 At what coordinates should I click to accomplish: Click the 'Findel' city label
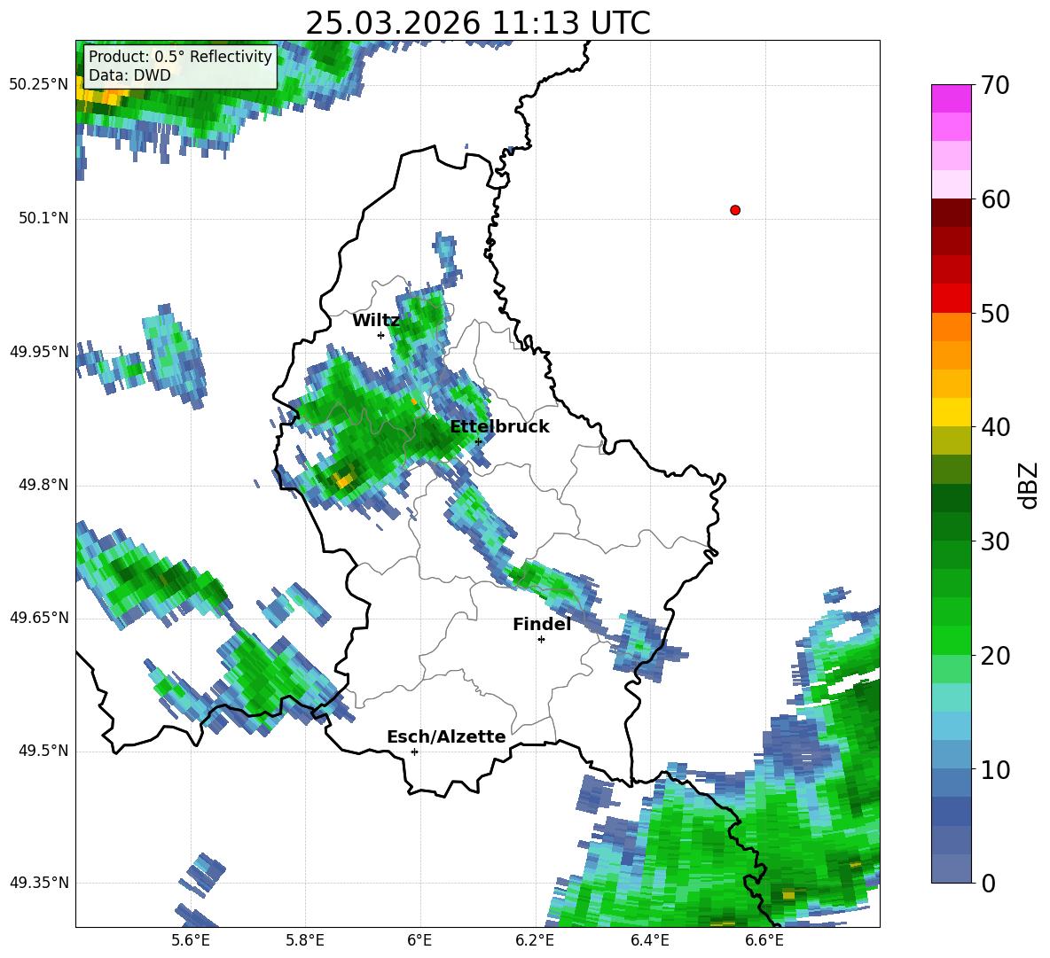(x=542, y=624)
